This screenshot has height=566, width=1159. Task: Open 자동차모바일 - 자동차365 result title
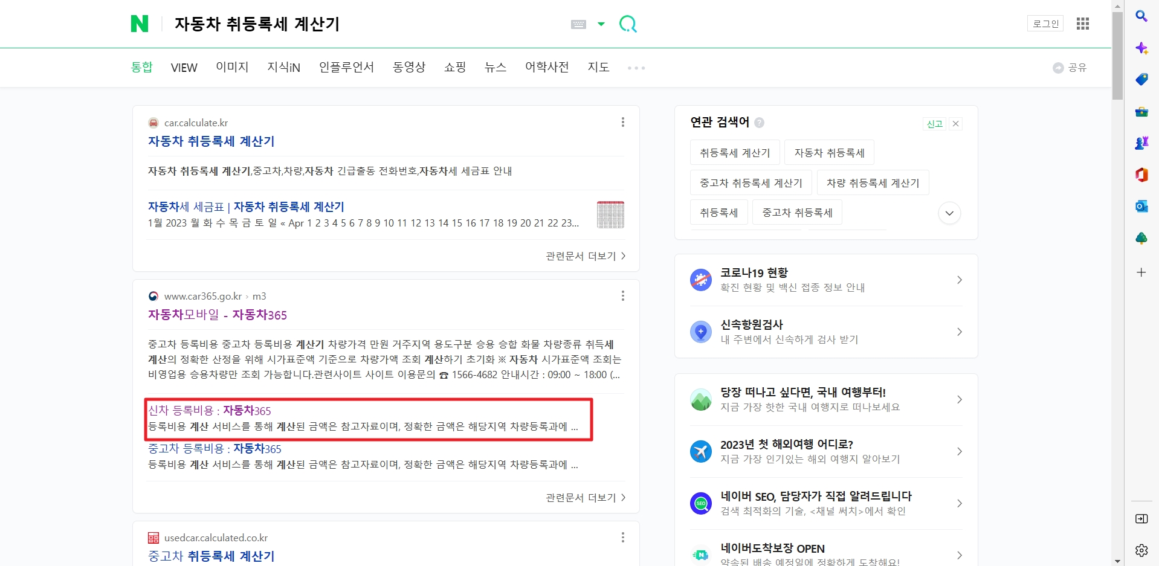coord(218,315)
